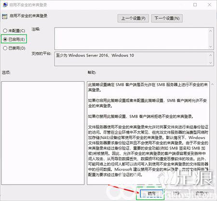Click the policy setting icon beside the heading
Viewport: 217px width, 201px height.
5,16
